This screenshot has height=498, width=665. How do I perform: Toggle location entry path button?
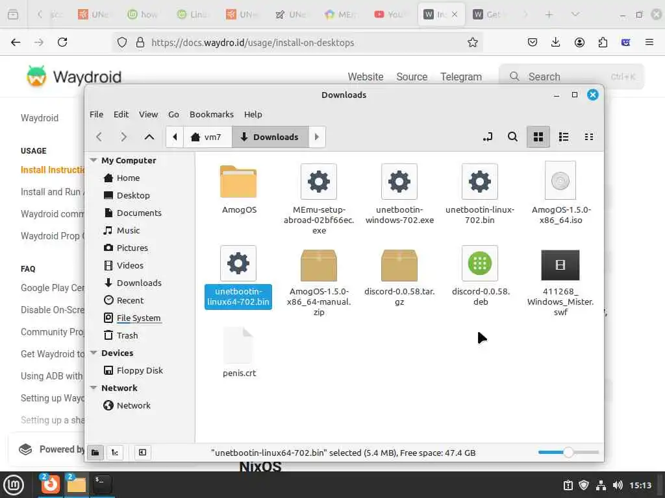click(x=488, y=137)
